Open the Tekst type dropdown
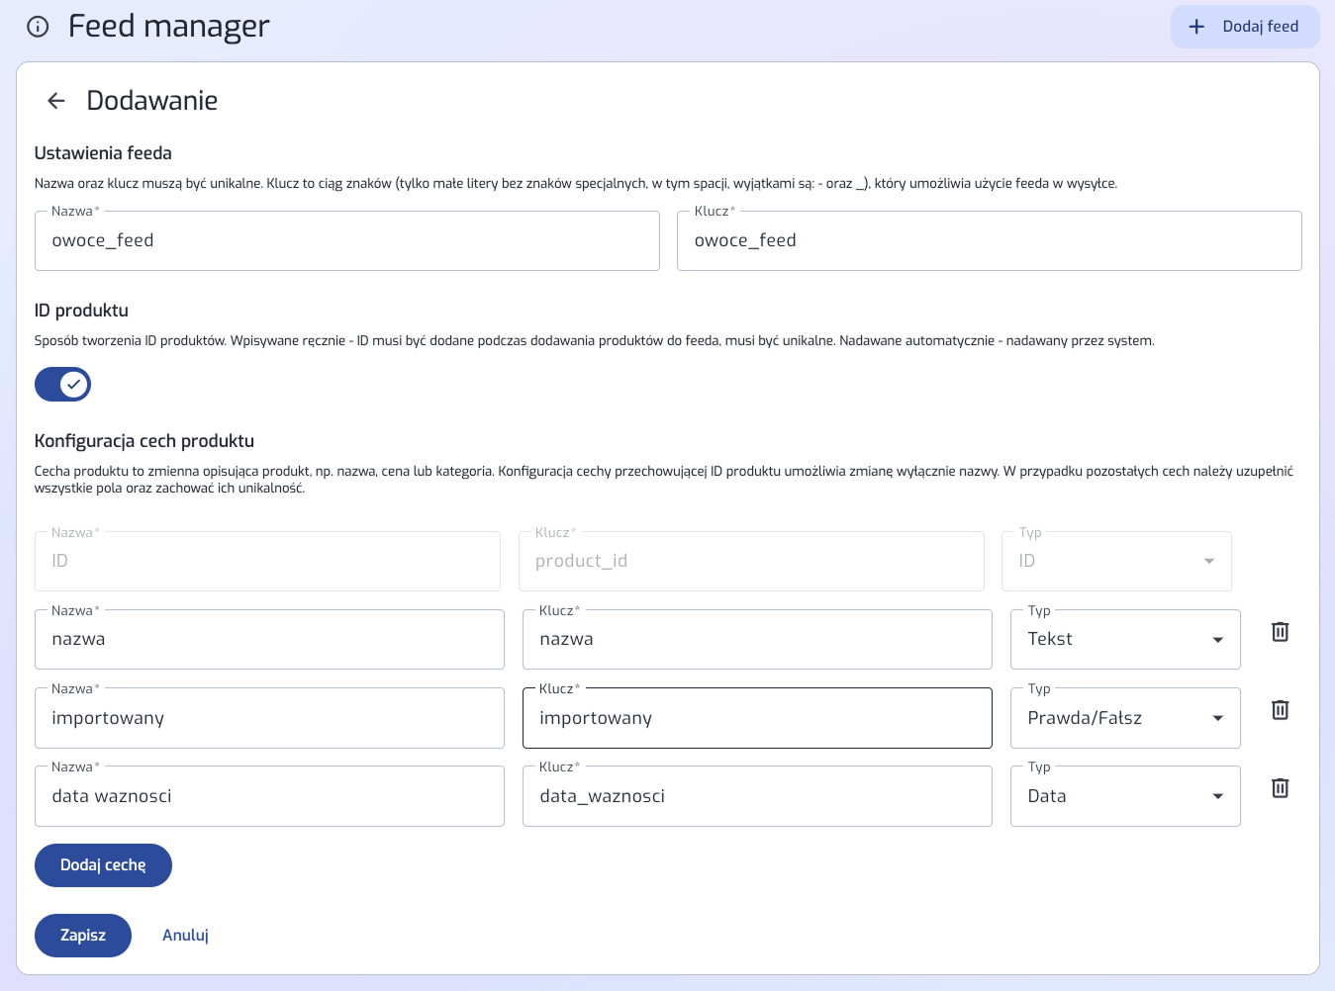Image resolution: width=1335 pixels, height=991 pixels. [x=1124, y=640]
